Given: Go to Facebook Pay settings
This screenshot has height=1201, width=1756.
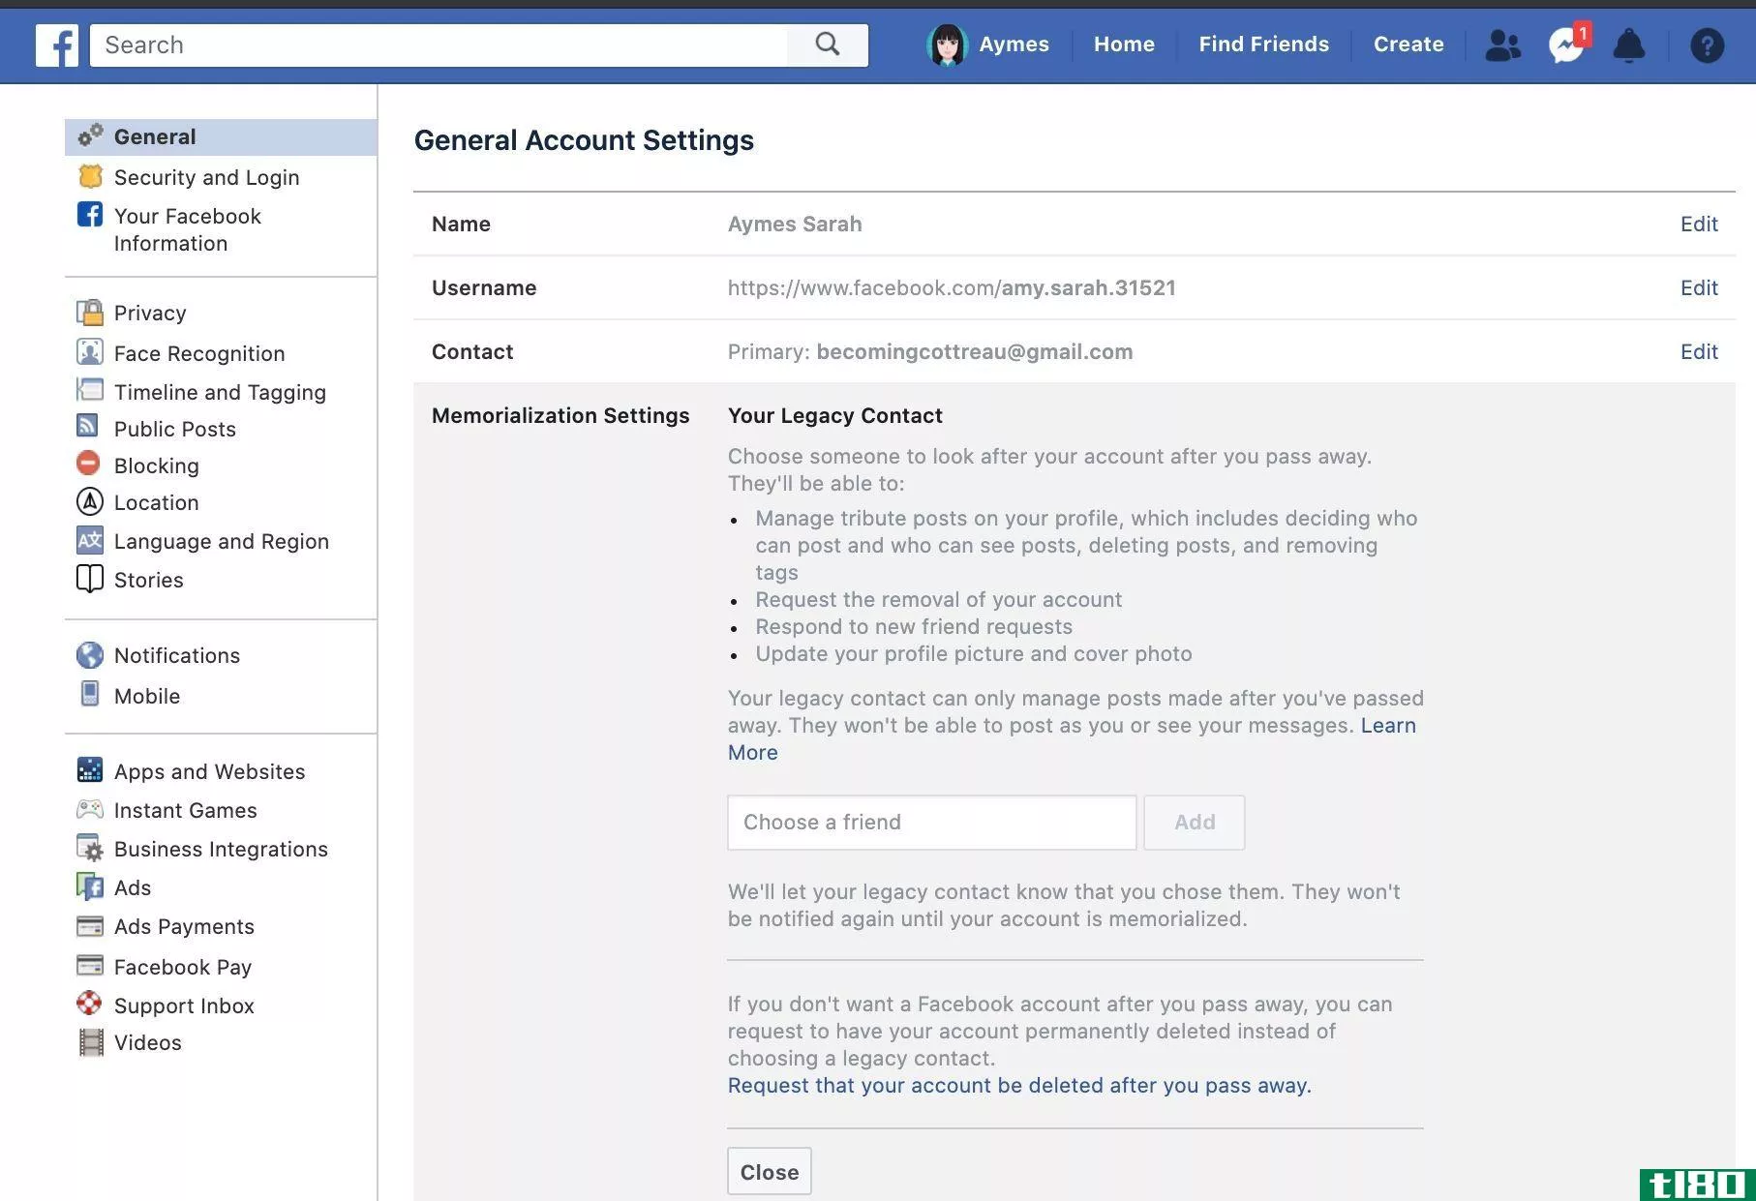Looking at the screenshot, I should click(182, 967).
